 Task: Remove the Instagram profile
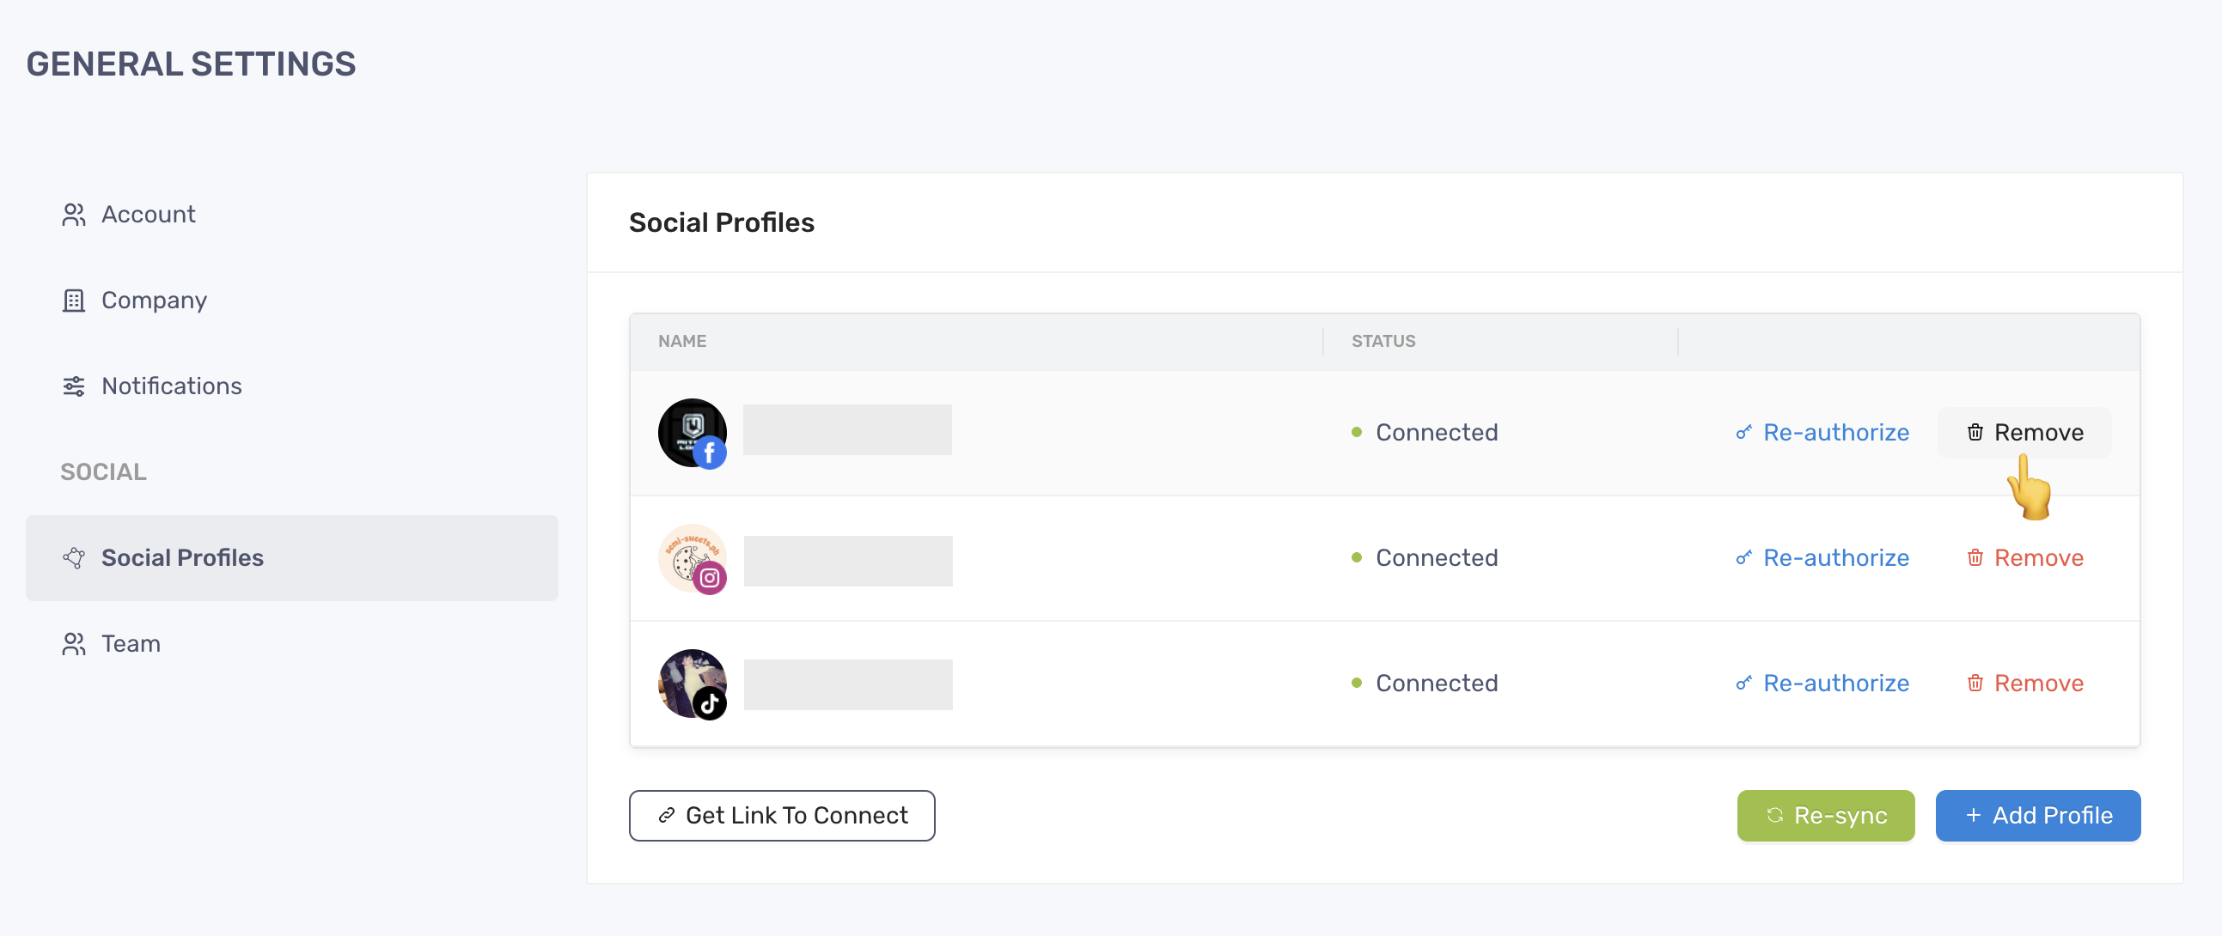(x=2024, y=557)
